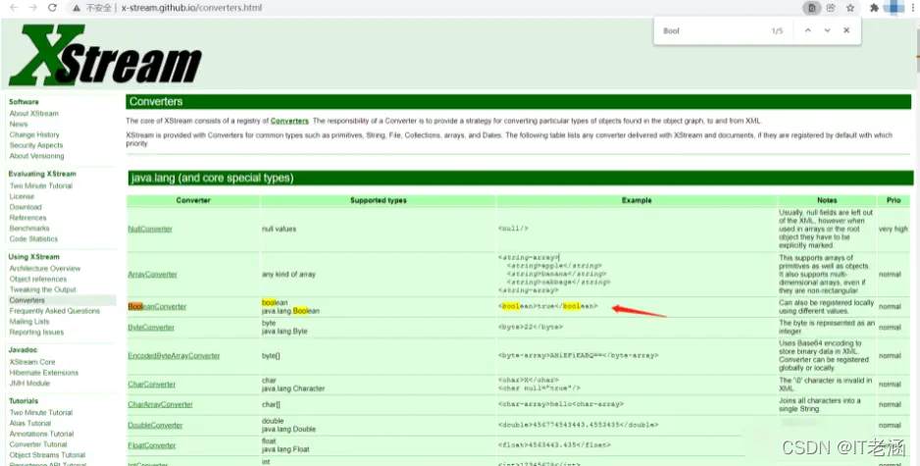Viewport: 920px width, 466px height.
Task: Click the browser back arrow
Action: [x=14, y=8]
